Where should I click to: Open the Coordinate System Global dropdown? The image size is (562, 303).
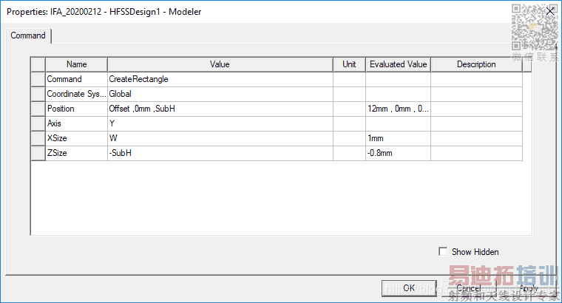[x=220, y=94]
